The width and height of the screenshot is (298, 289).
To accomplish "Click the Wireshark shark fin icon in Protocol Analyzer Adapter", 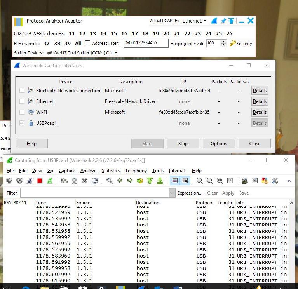I will [214, 21].
